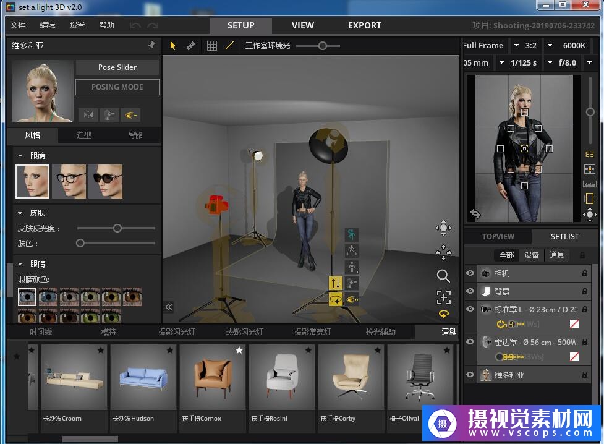Click the green running pose icon
Viewport: 604px width, 444px height.
click(351, 234)
